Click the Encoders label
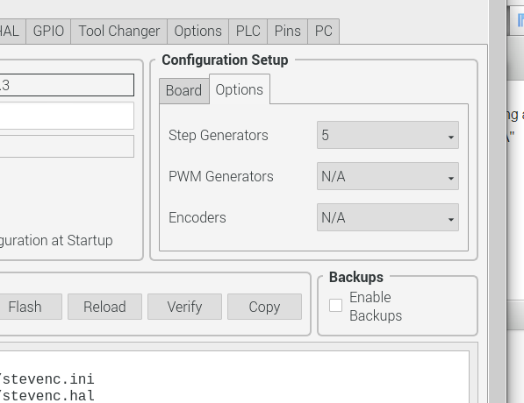The height and width of the screenshot is (403, 524). 197,217
